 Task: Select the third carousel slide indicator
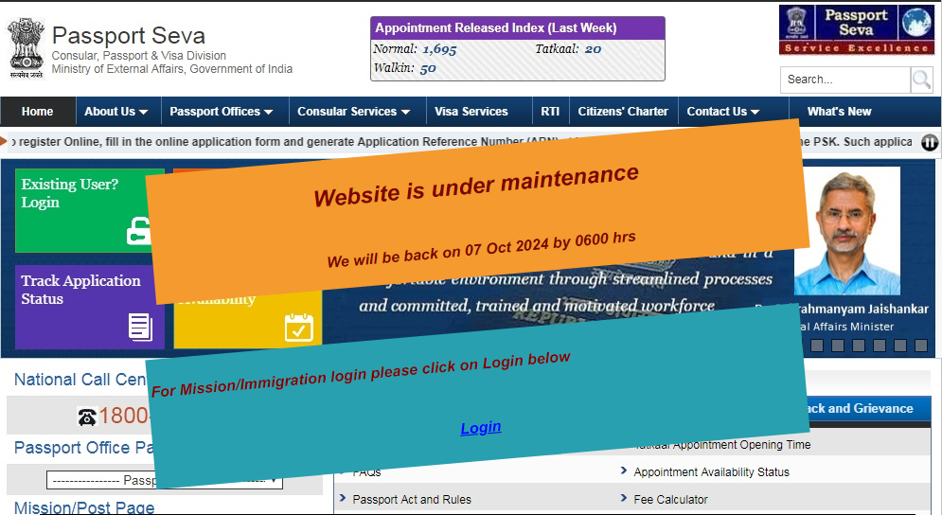859,346
